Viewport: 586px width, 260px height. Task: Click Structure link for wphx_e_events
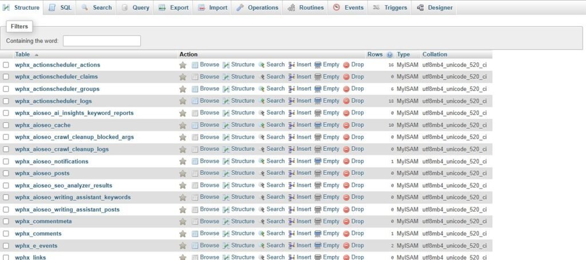tap(243, 246)
